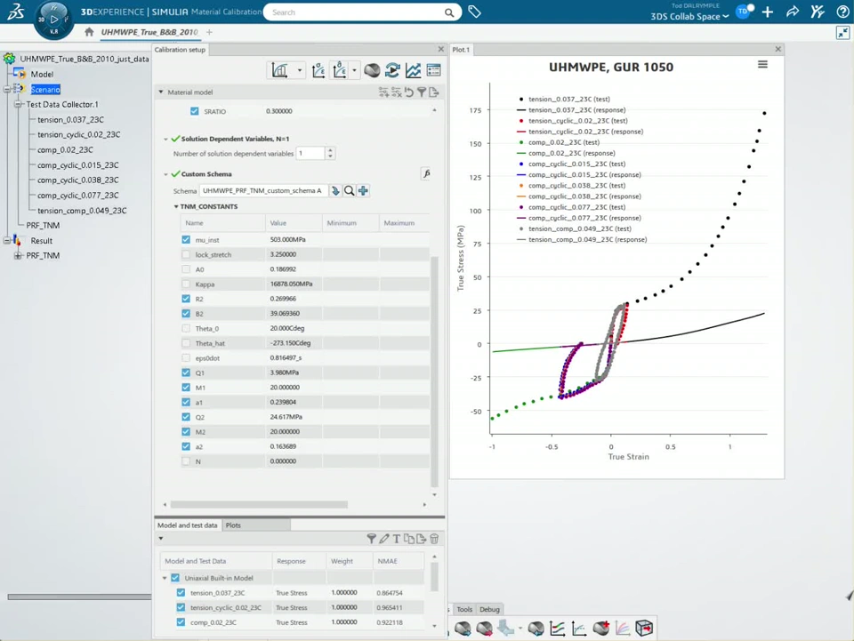Click the pencil edit icon in test data panel
The image size is (854, 641).
point(384,539)
